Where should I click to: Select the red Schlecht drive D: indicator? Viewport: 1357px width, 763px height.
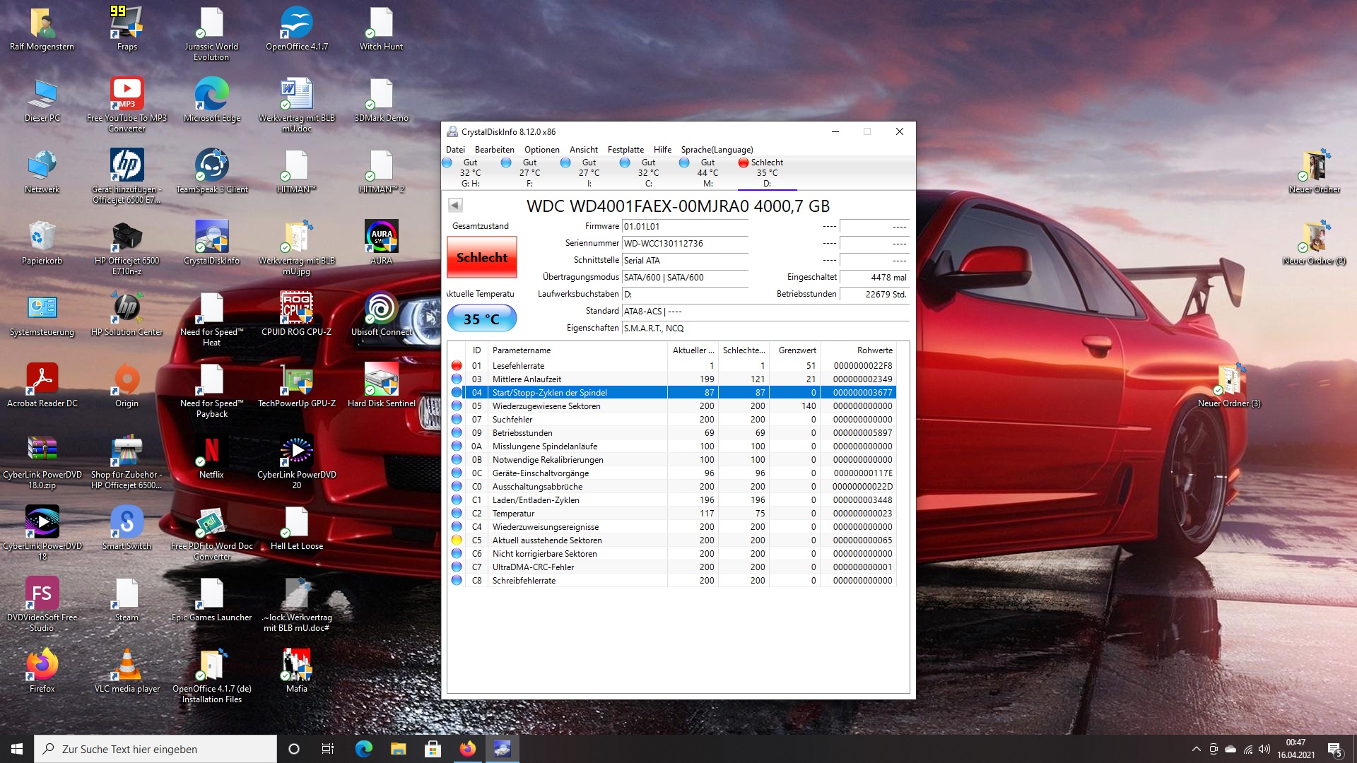point(766,172)
